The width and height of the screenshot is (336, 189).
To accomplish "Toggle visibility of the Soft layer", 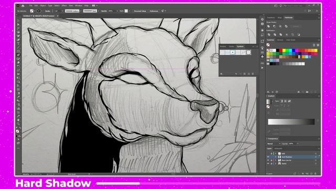I will 268,153.
